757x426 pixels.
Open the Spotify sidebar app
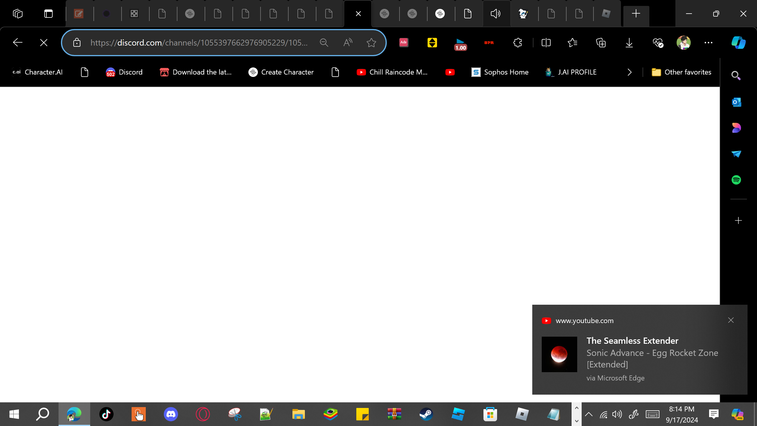click(x=736, y=180)
